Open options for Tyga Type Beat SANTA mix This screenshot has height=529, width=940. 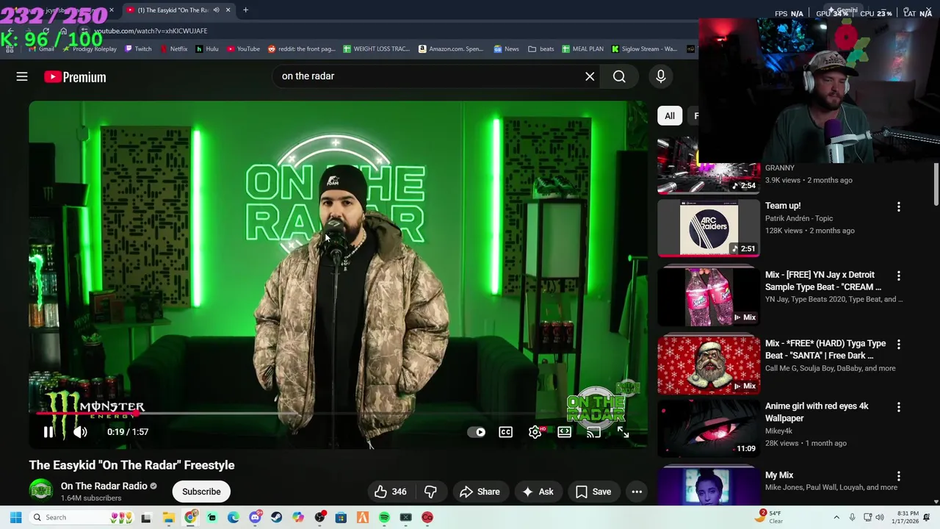[x=898, y=344]
